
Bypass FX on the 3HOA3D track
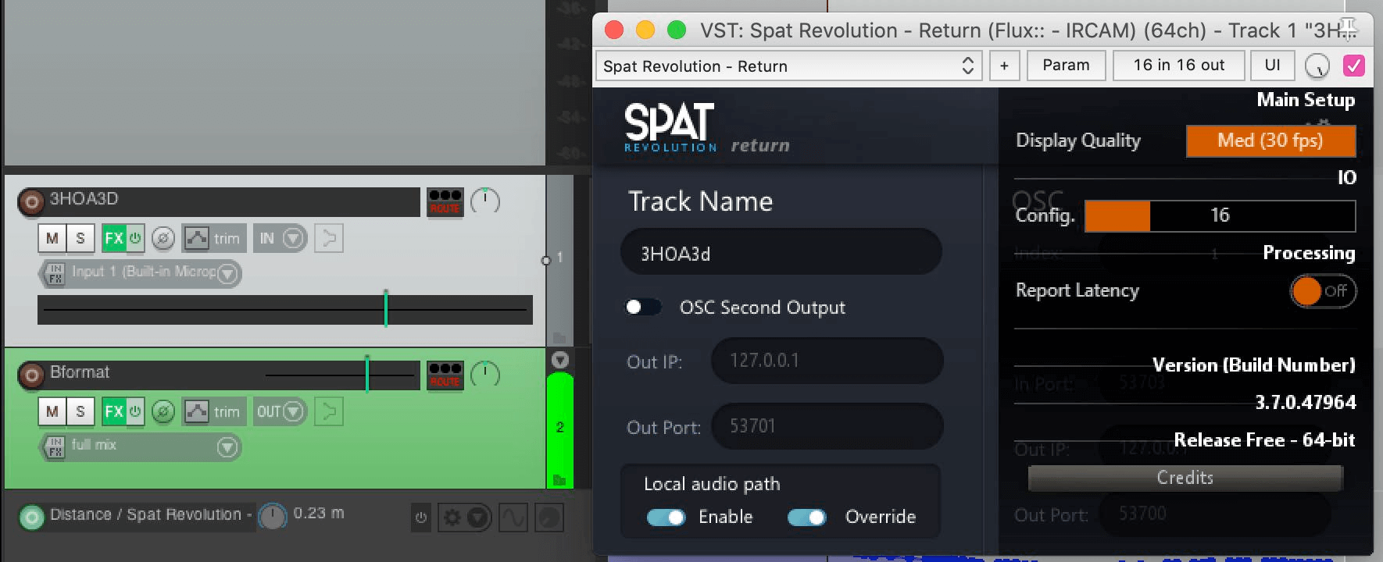(x=135, y=238)
